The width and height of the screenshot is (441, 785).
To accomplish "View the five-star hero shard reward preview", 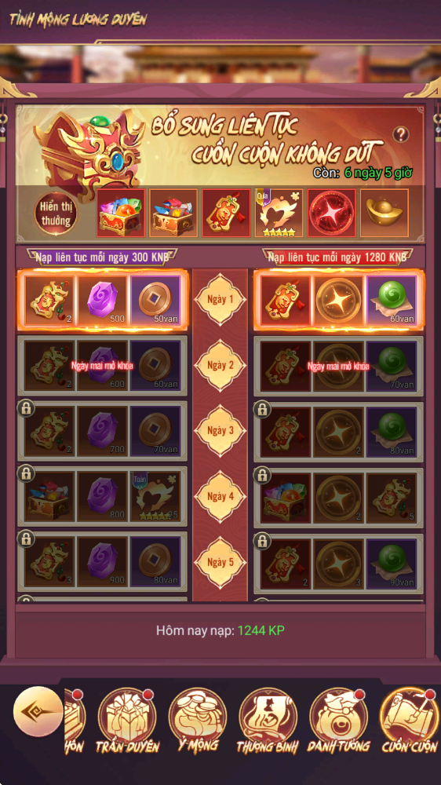I will pos(279,213).
